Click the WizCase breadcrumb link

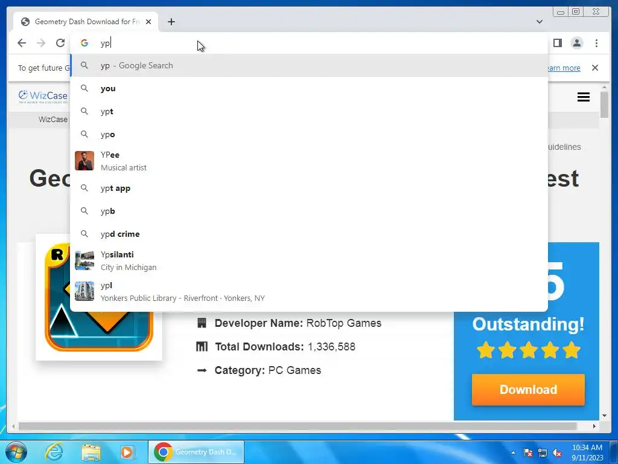click(53, 120)
